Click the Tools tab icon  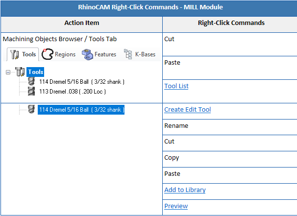coord(14,54)
